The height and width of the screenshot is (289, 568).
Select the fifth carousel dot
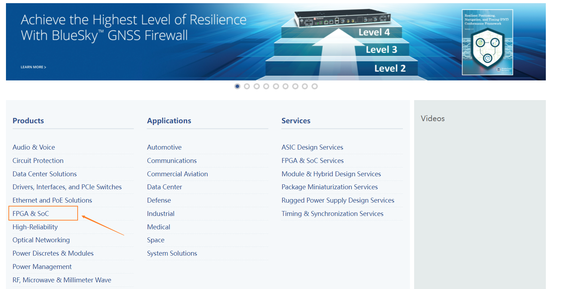tap(276, 86)
